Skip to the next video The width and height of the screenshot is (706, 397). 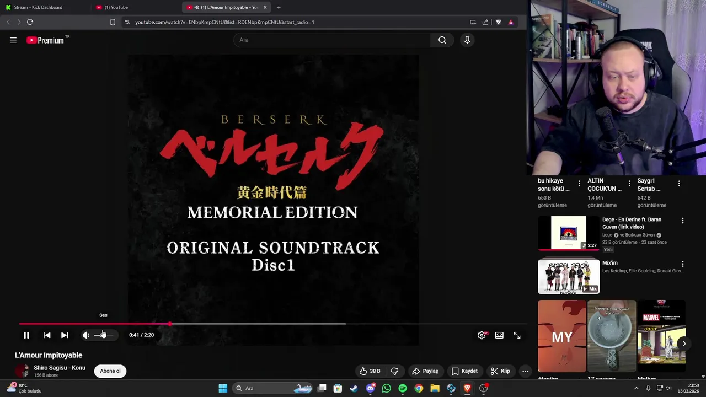point(65,335)
